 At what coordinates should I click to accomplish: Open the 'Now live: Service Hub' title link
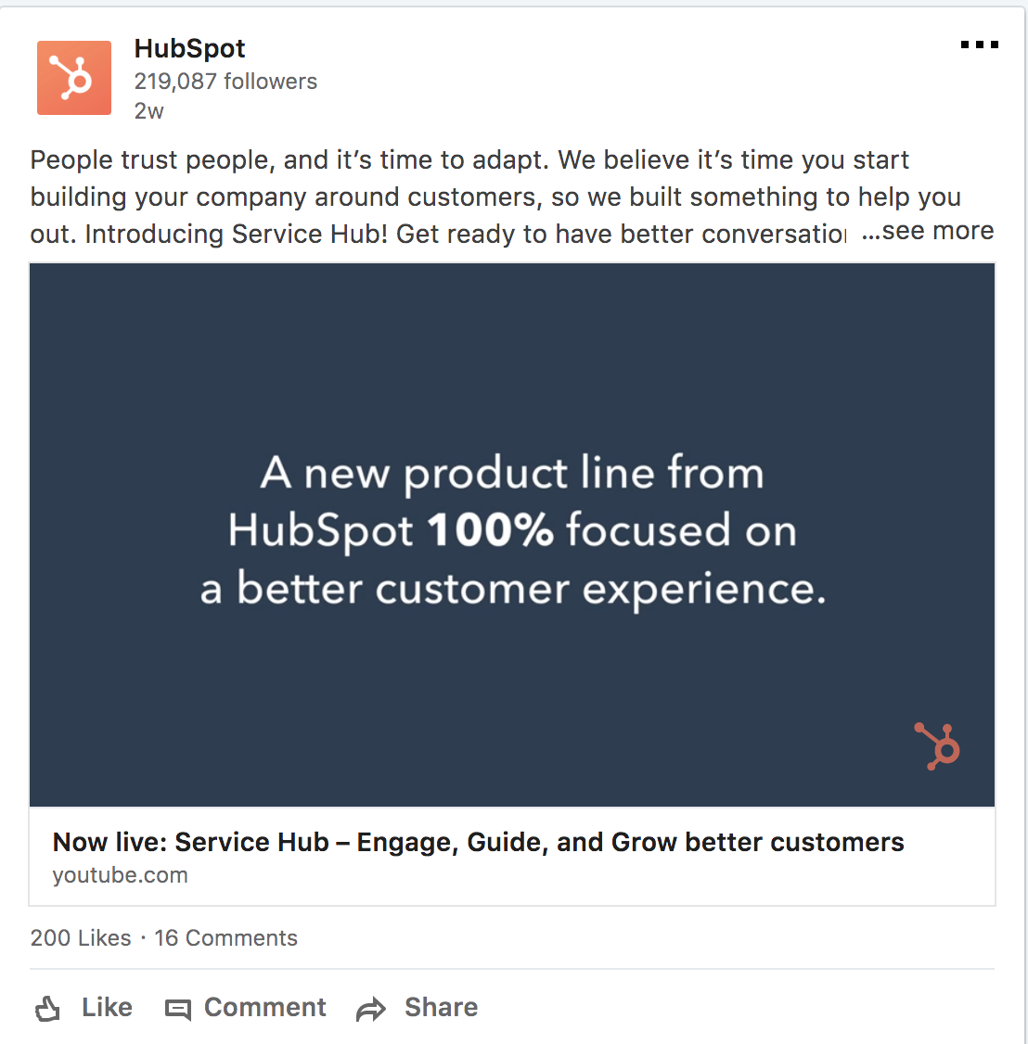478,842
